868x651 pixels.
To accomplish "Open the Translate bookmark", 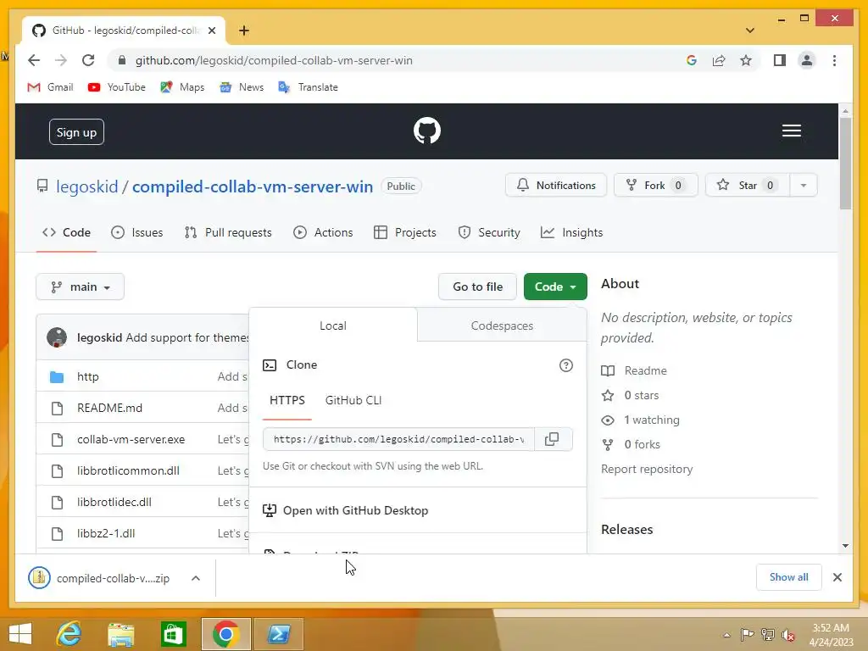I will click(x=309, y=87).
